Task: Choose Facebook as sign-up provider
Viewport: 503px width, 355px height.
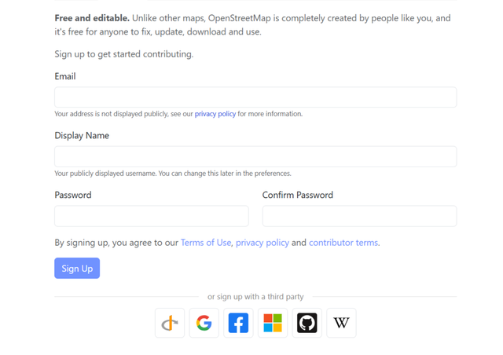Action: [x=238, y=323]
